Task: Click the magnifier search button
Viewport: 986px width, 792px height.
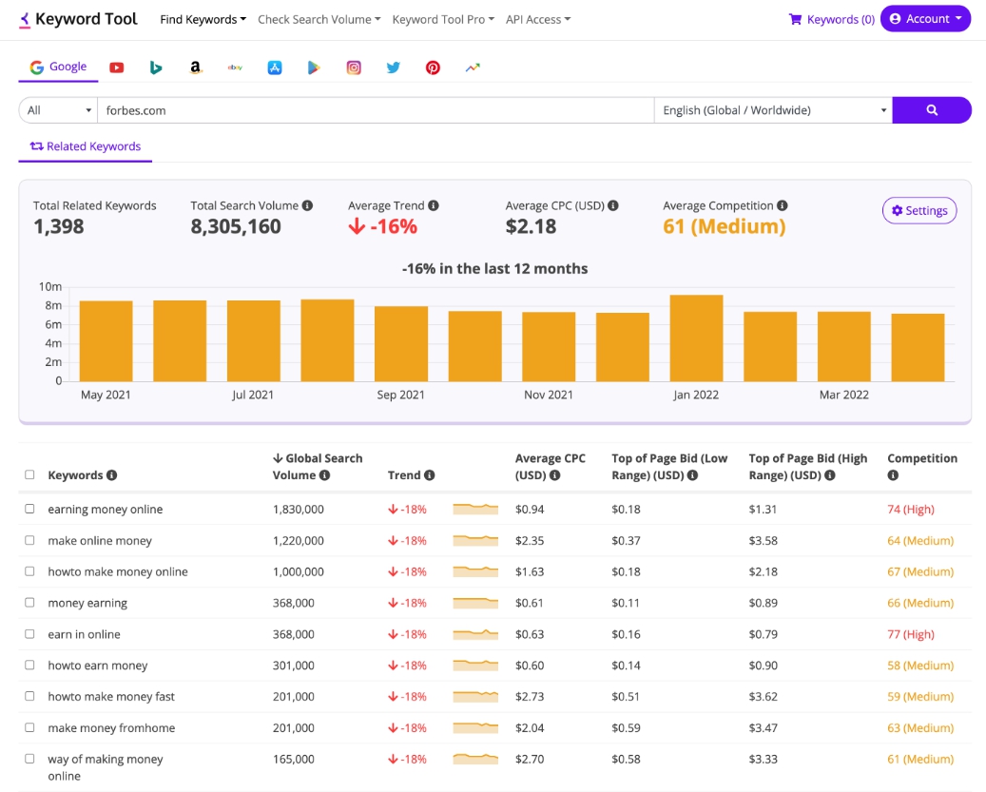Action: (x=931, y=110)
